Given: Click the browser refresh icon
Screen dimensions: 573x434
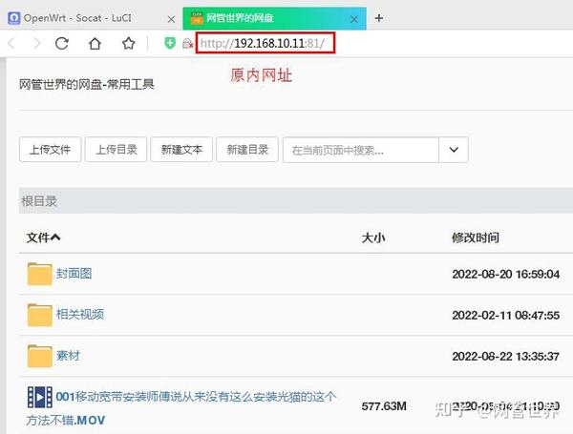Looking at the screenshot, I should (x=62, y=44).
